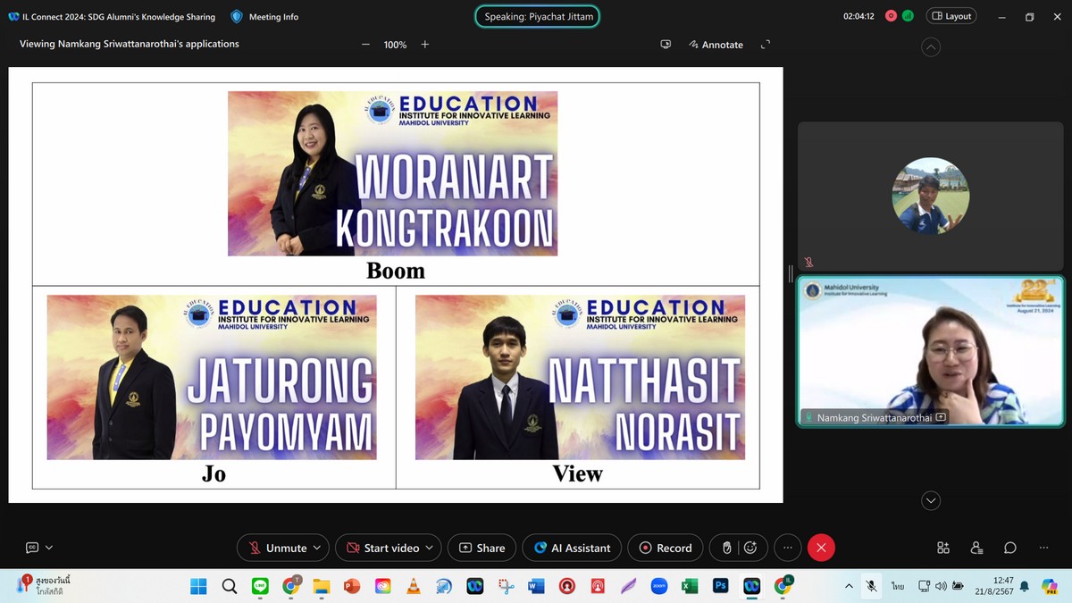
Task: Open the reactions emoji picker
Action: [x=750, y=548]
